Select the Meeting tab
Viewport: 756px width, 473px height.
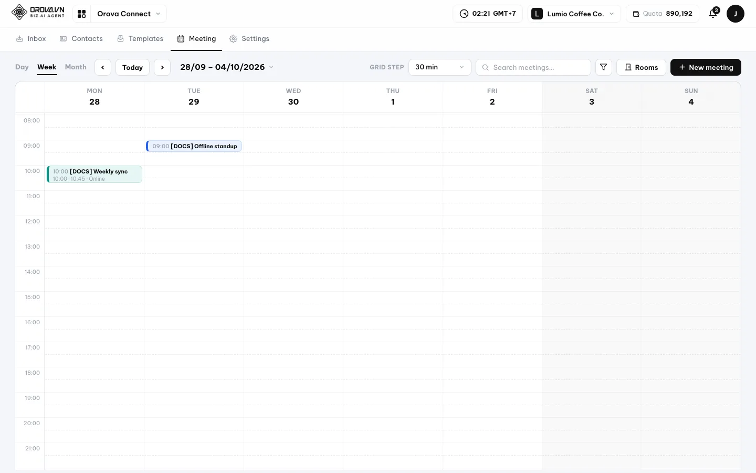[197, 39]
